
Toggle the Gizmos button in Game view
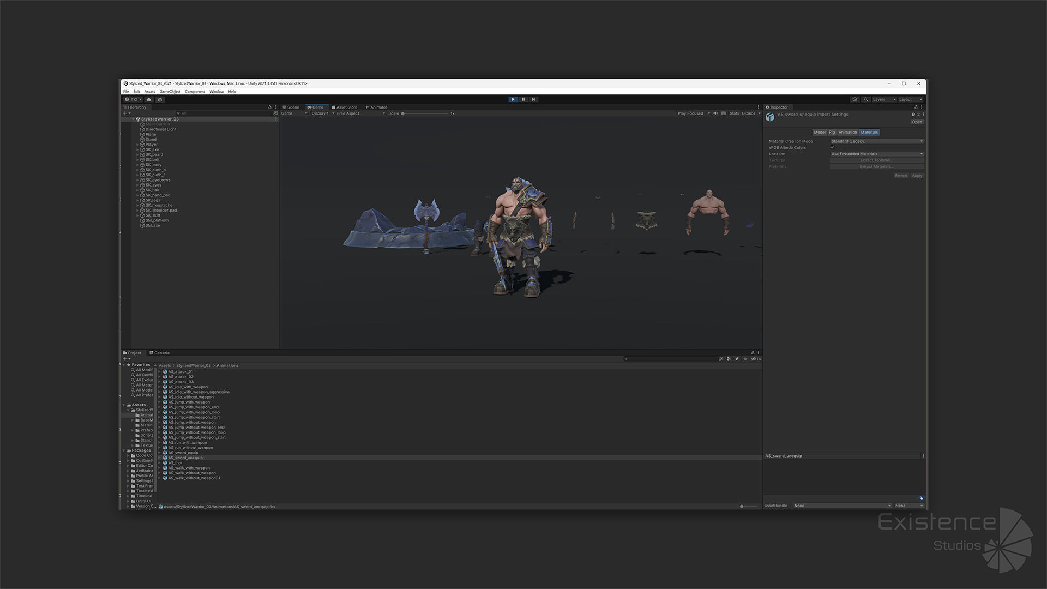coord(748,113)
